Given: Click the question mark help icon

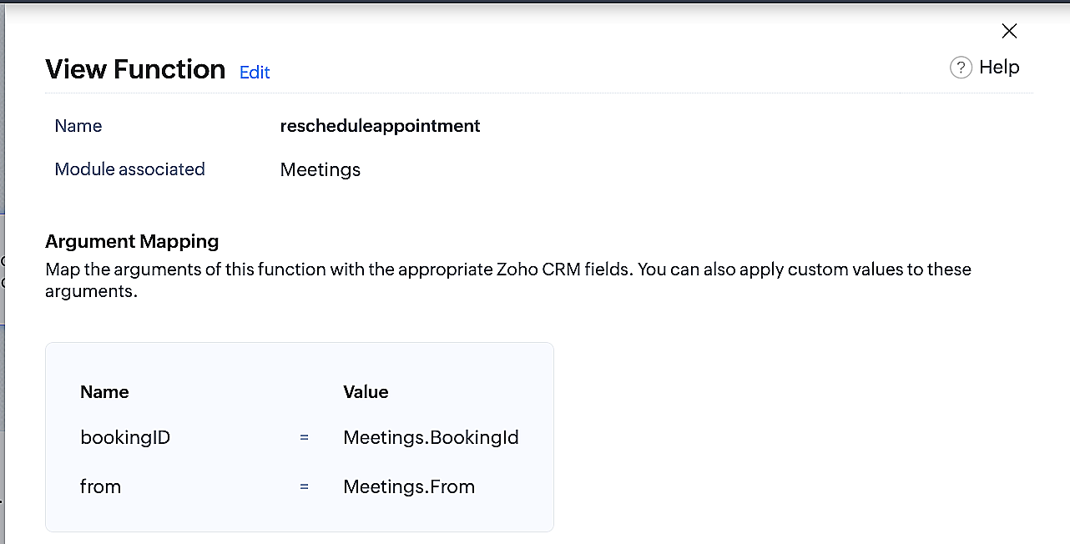Looking at the screenshot, I should (x=961, y=68).
